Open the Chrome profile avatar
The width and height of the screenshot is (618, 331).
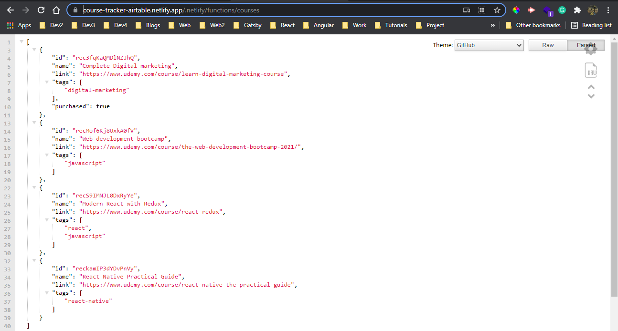pos(593,10)
